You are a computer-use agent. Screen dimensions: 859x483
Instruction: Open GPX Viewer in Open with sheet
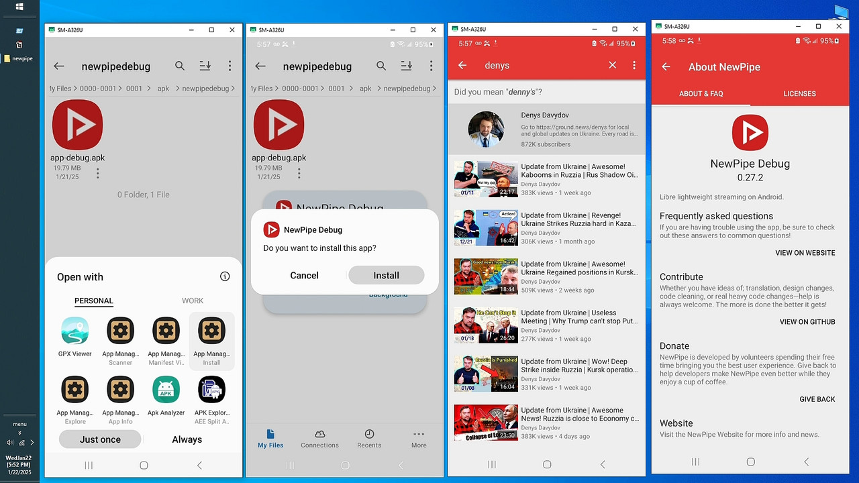[x=74, y=337]
